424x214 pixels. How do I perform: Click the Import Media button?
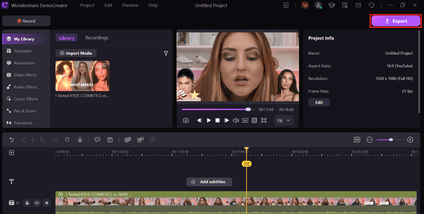(x=76, y=53)
